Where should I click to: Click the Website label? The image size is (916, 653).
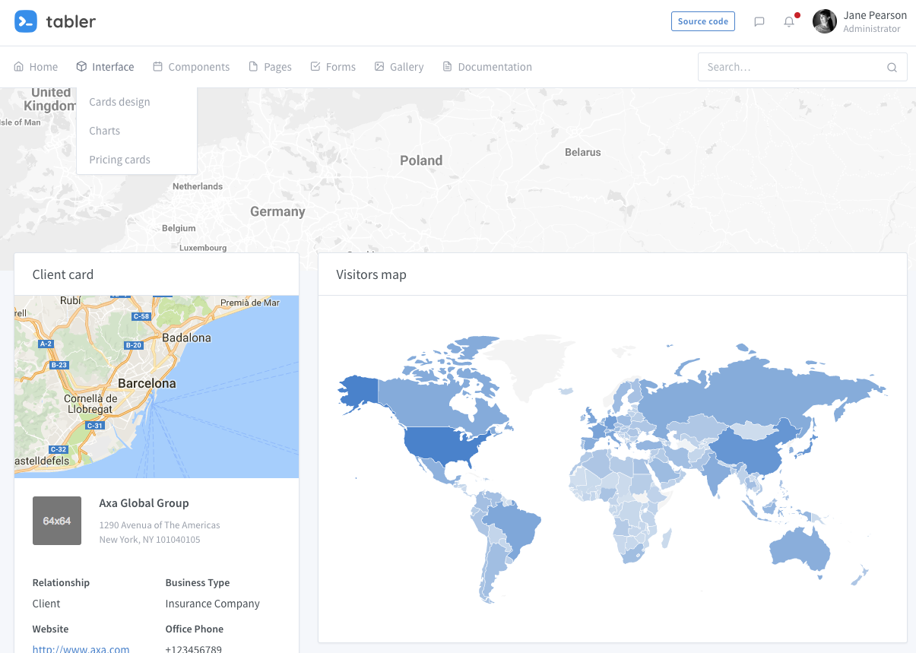click(x=51, y=629)
